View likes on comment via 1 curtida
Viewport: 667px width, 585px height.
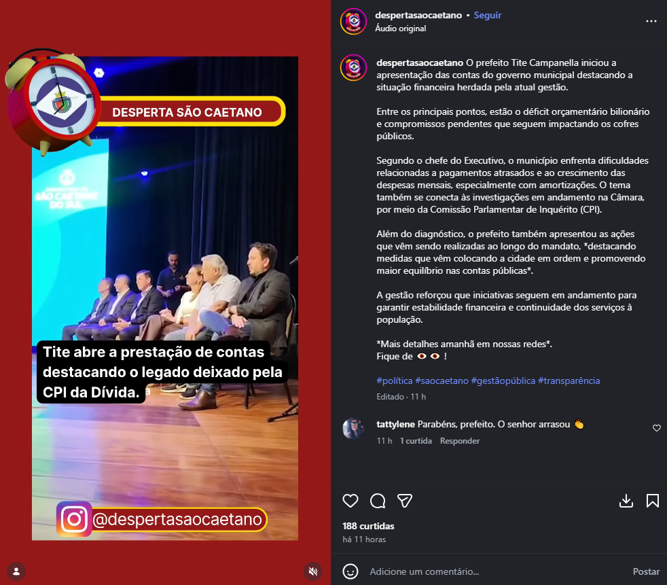click(416, 441)
